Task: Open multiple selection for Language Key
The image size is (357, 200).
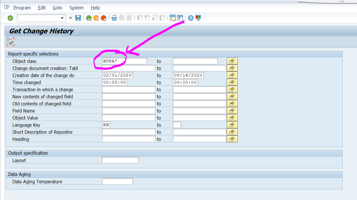Action: (x=232, y=125)
